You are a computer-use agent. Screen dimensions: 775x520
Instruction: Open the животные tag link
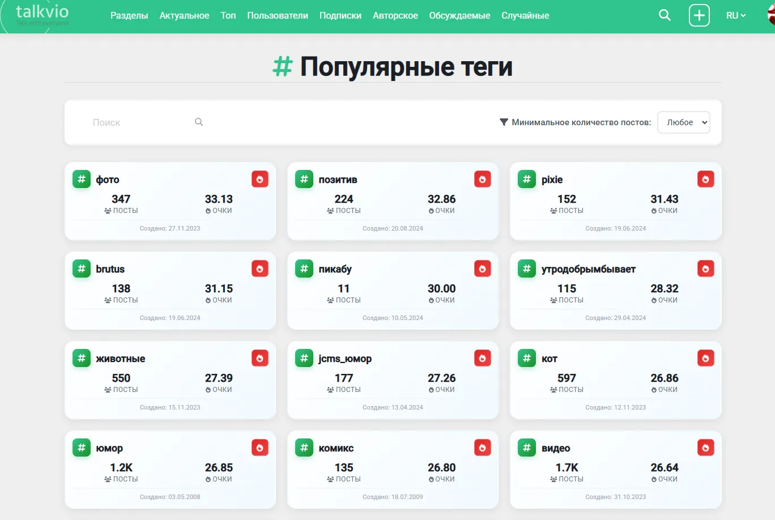coord(121,359)
